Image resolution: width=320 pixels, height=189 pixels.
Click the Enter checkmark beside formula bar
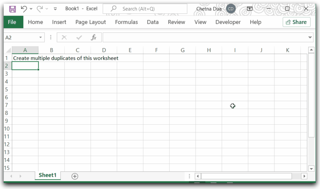[x=79, y=37]
